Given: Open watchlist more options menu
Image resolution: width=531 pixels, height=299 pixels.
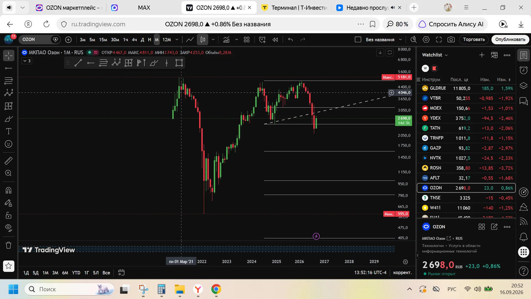Looking at the screenshot, I should pos(507,55).
